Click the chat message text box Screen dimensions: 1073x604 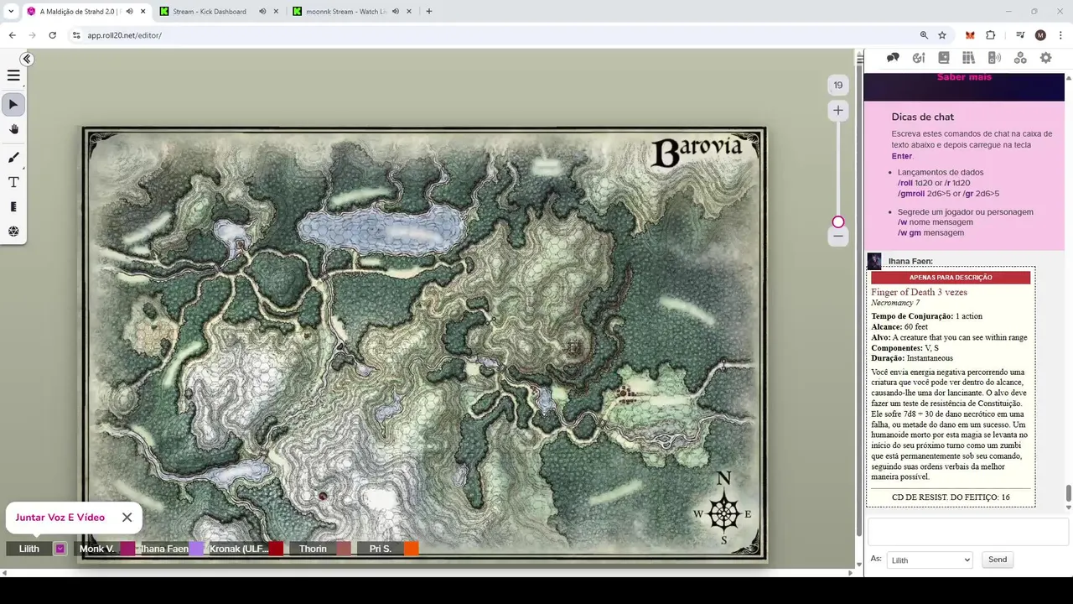tap(967, 533)
